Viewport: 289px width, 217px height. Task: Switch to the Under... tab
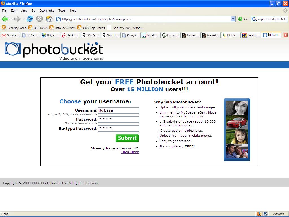tap(191, 35)
